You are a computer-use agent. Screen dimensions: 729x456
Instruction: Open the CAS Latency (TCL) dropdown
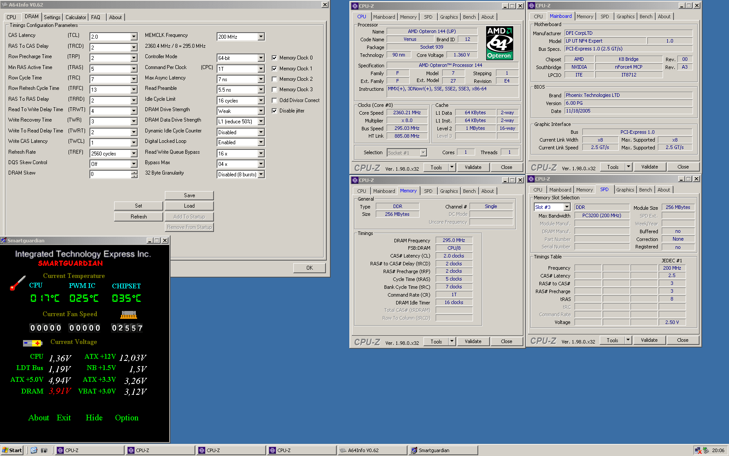[x=134, y=37]
